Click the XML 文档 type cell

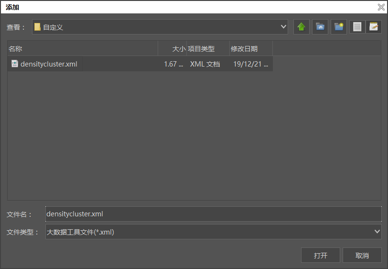pyautogui.click(x=205, y=64)
